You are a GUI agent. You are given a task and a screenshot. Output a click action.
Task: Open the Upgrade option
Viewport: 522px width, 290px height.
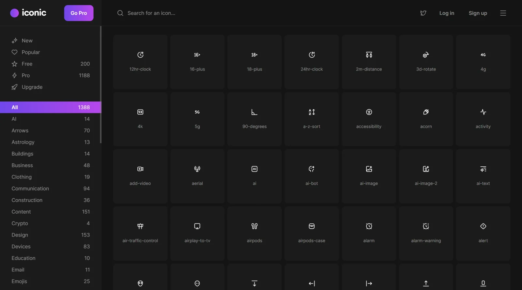click(51, 87)
